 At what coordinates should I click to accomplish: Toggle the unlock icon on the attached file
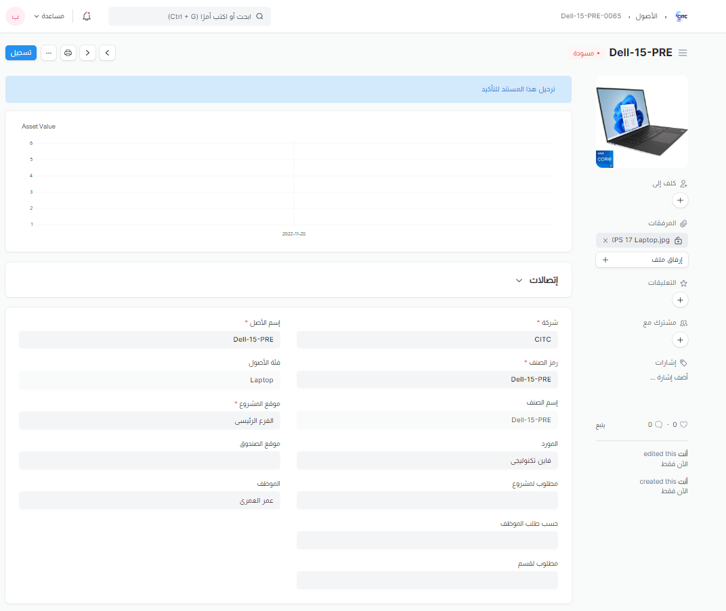[679, 240]
